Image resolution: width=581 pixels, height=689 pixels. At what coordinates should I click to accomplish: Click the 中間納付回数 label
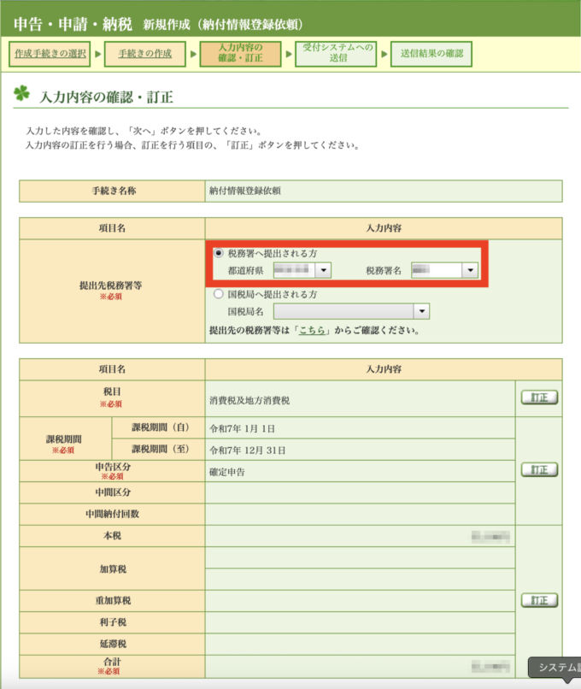(x=113, y=514)
